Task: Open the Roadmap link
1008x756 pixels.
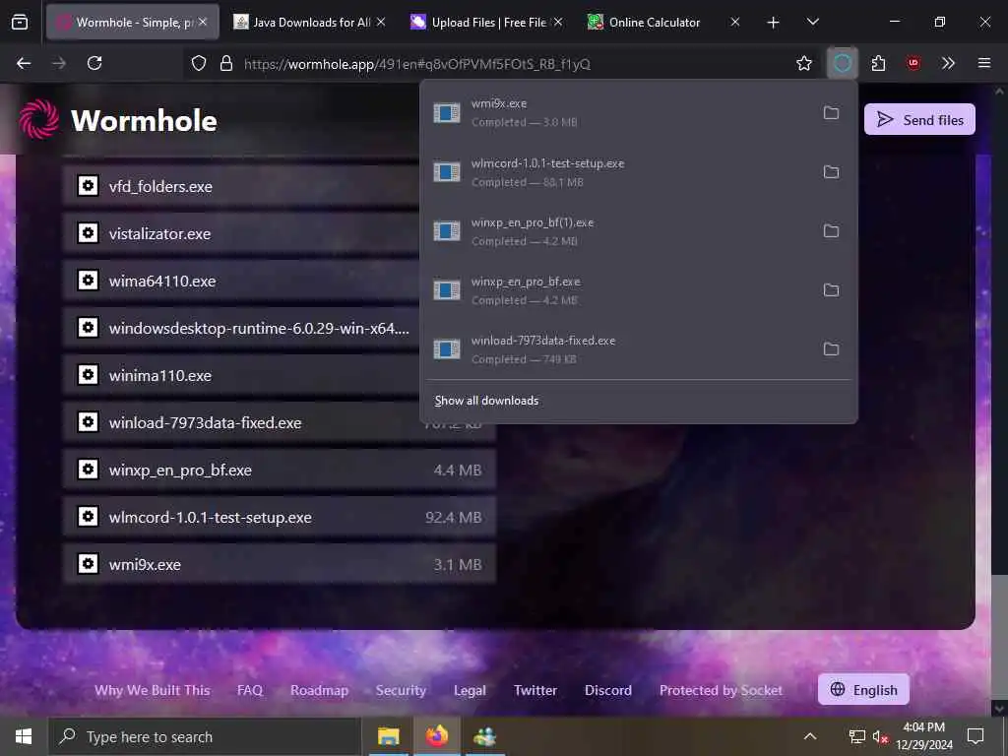Action: pos(319,690)
